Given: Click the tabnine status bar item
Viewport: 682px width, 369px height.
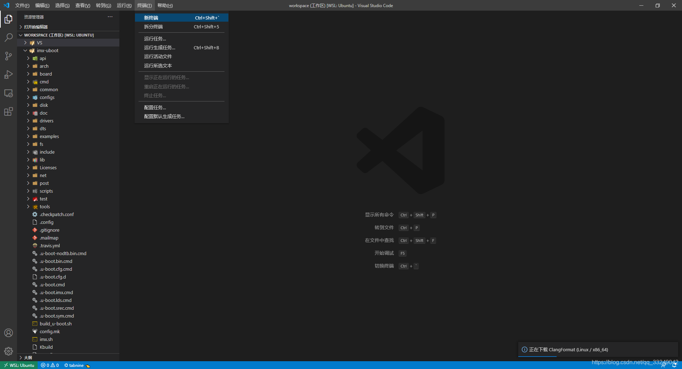Looking at the screenshot, I should [x=77, y=365].
